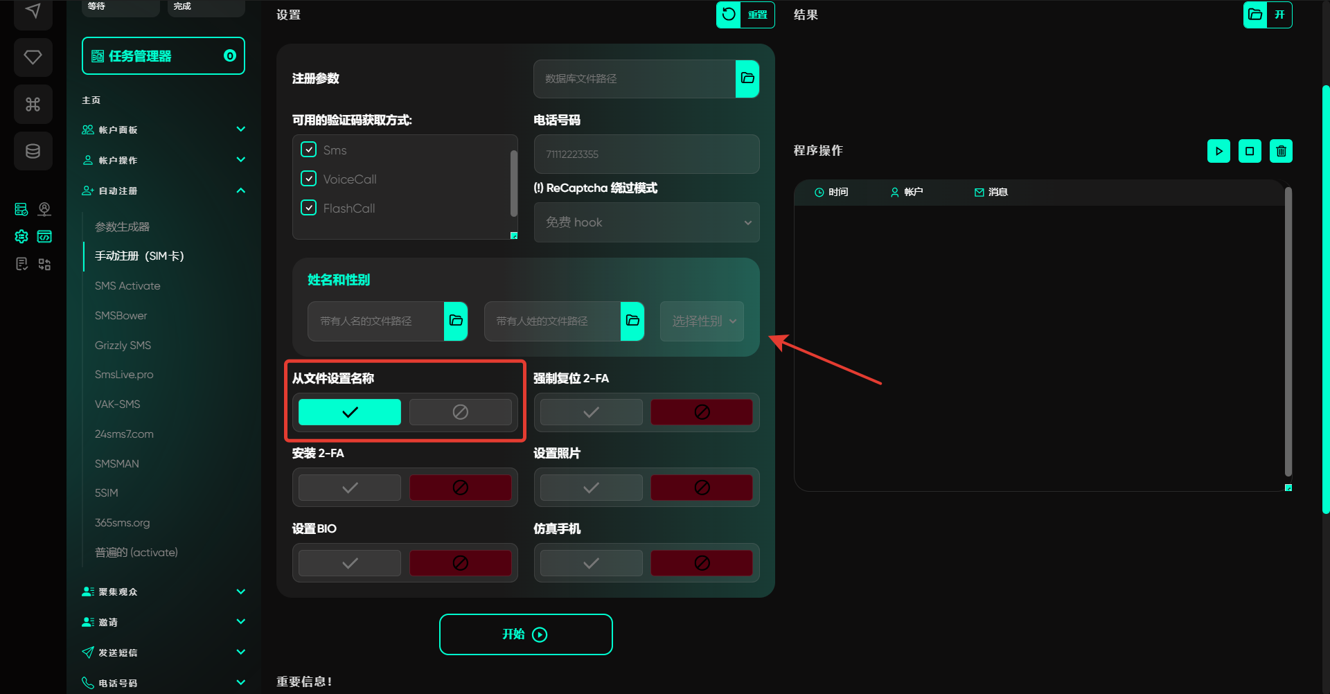This screenshot has height=694, width=1330.
Task: Open Grizzly SMS menu item
Action: pyautogui.click(x=123, y=345)
